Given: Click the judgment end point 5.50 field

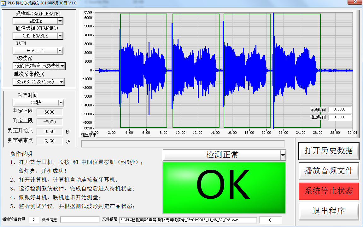Looking at the screenshot, I should click(50, 141).
